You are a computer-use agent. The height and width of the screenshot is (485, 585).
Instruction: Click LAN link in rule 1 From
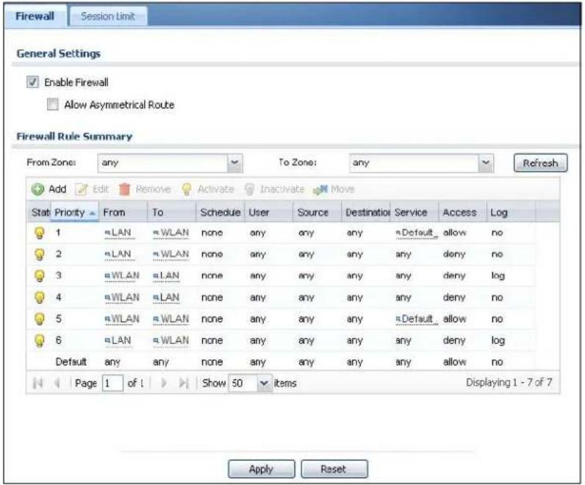pyautogui.click(x=118, y=233)
